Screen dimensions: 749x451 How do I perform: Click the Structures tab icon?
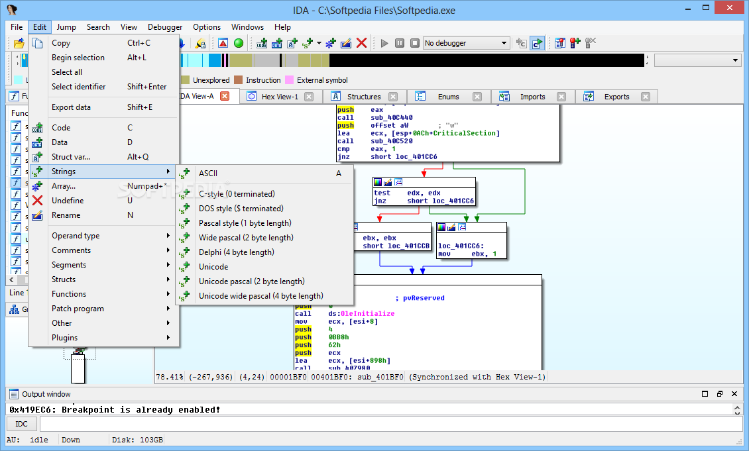tap(336, 97)
